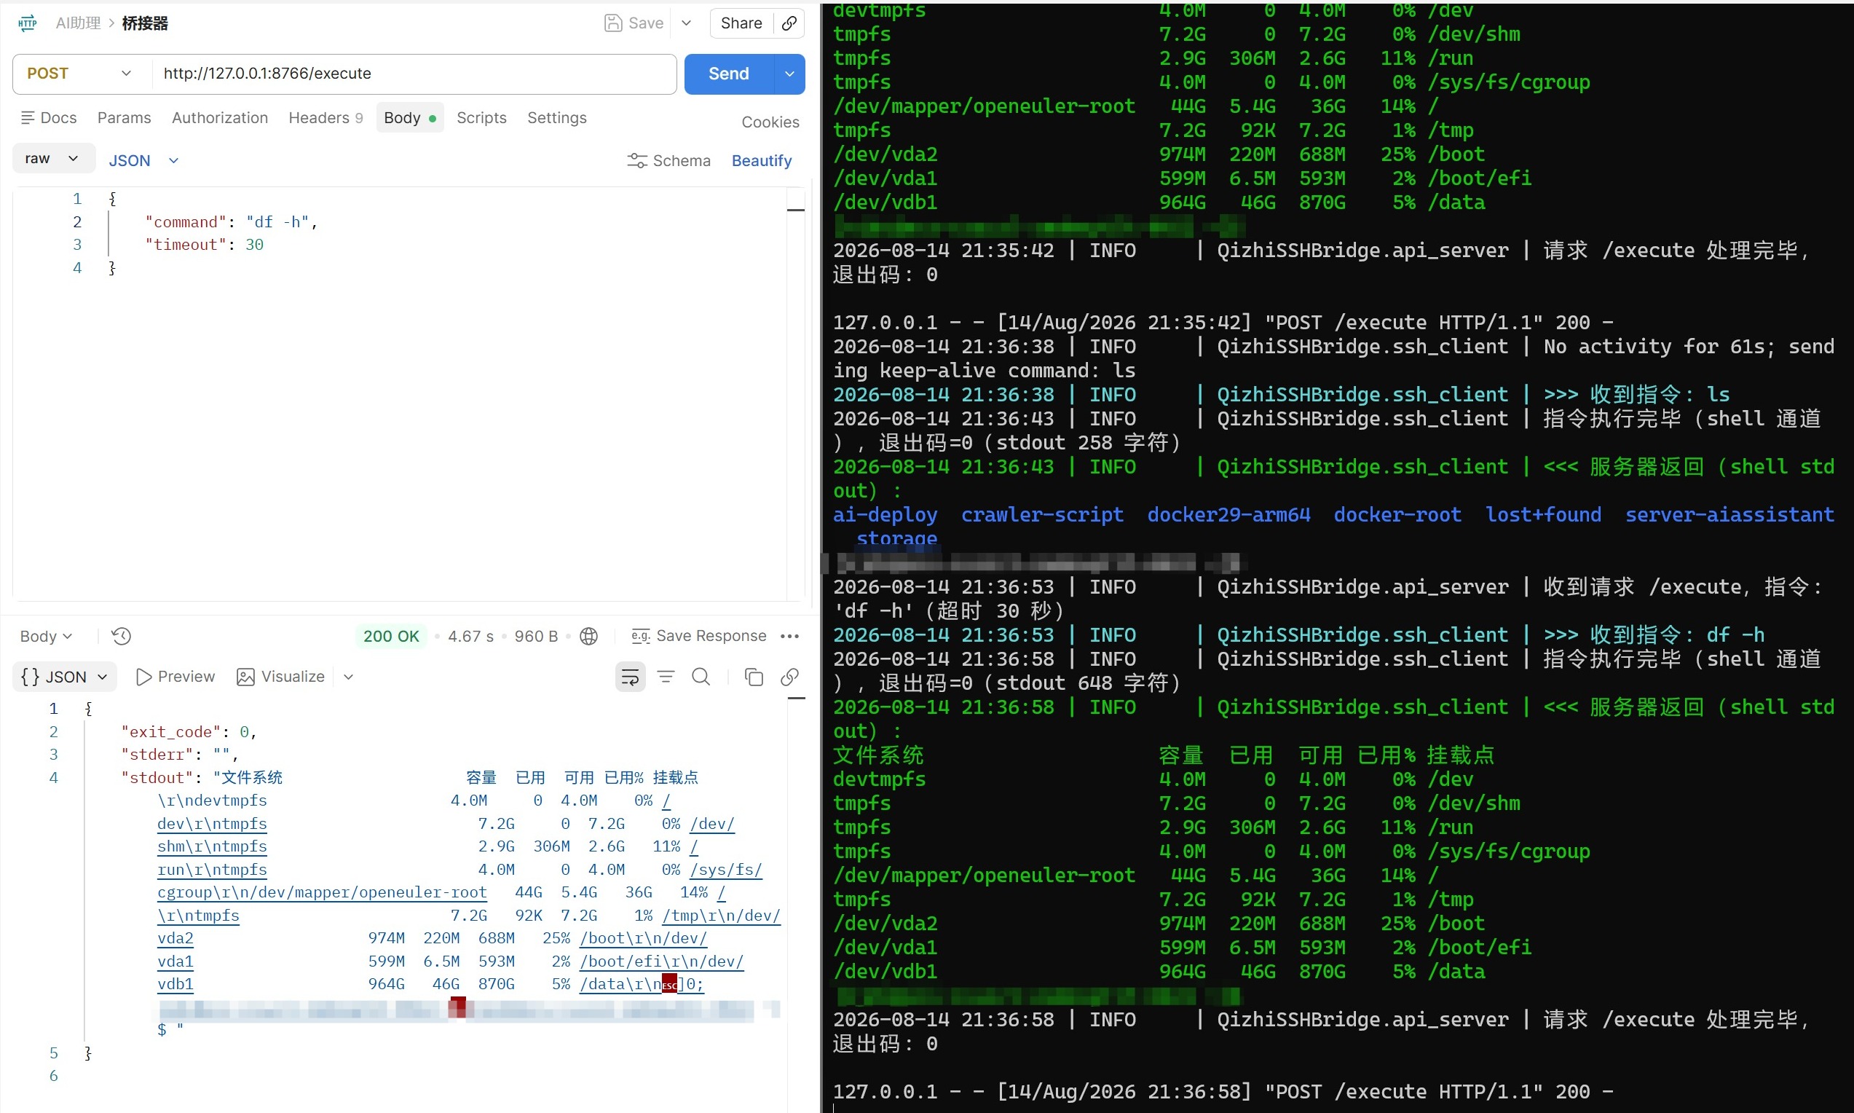Screen dimensions: 1854x1113
Task: Click crawler-script directory in terminal output
Action: coord(1042,514)
